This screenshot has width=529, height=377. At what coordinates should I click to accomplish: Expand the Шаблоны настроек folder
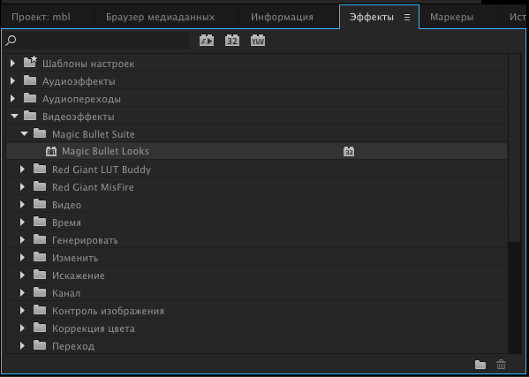13,63
